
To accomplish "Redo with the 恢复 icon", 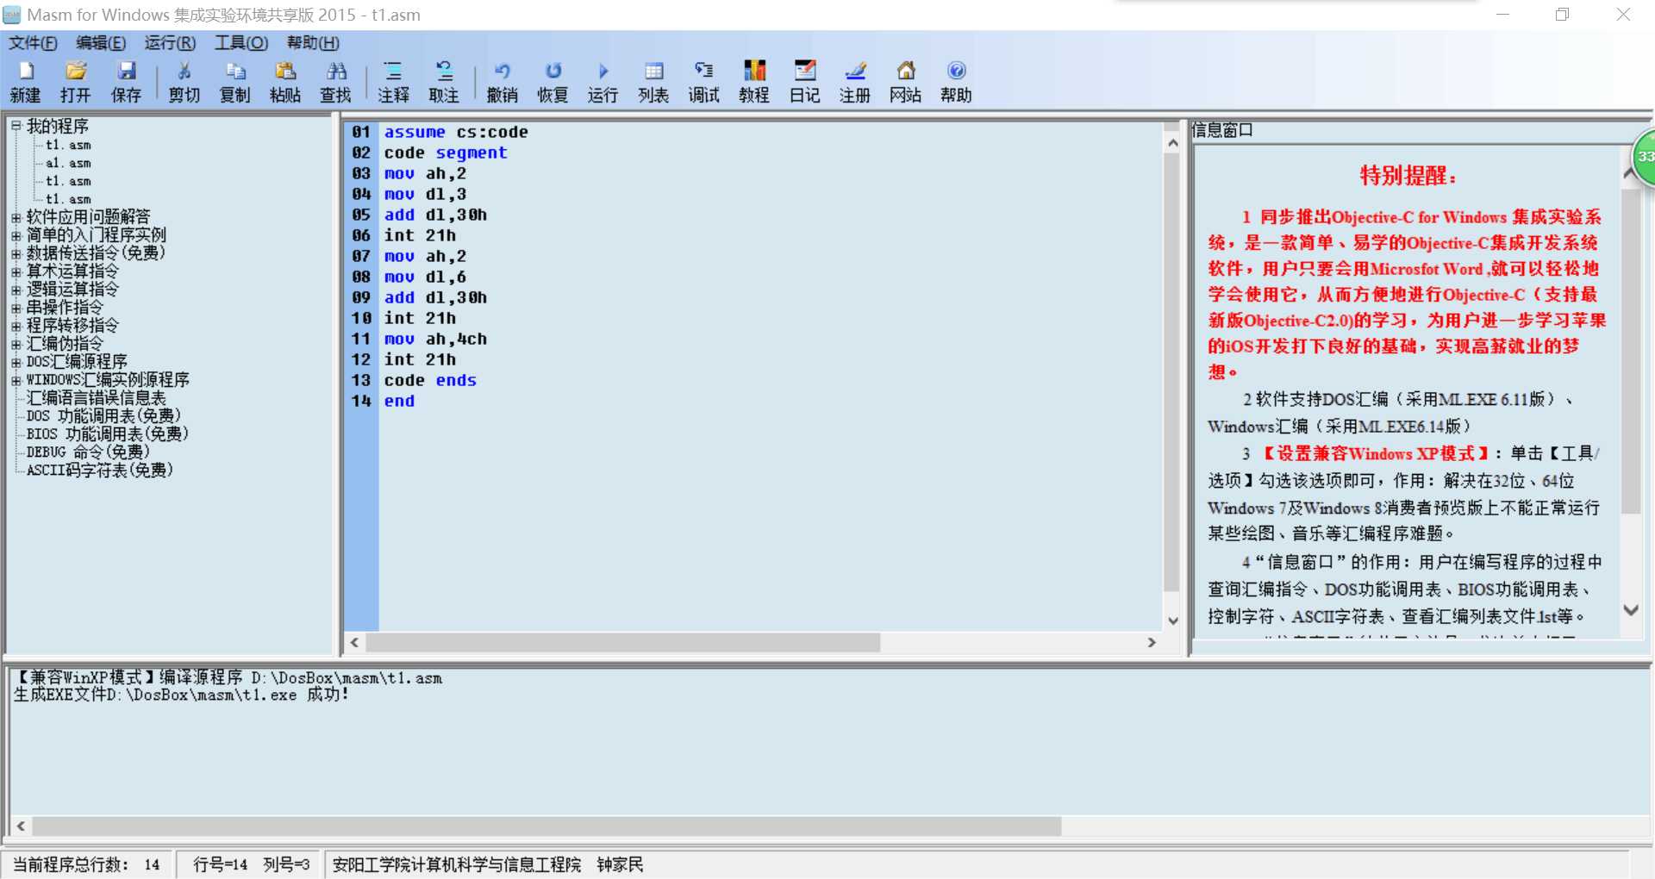I will tap(553, 82).
